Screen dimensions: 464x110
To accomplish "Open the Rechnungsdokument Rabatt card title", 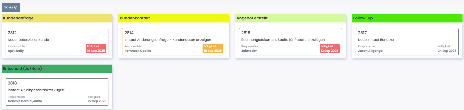I will [283, 40].
